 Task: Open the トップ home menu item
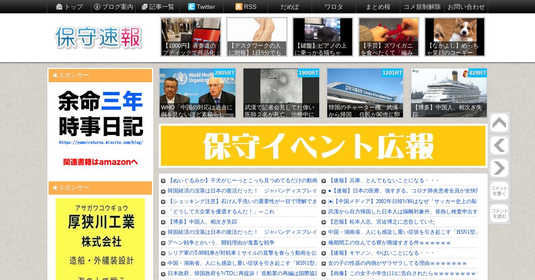click(70, 7)
